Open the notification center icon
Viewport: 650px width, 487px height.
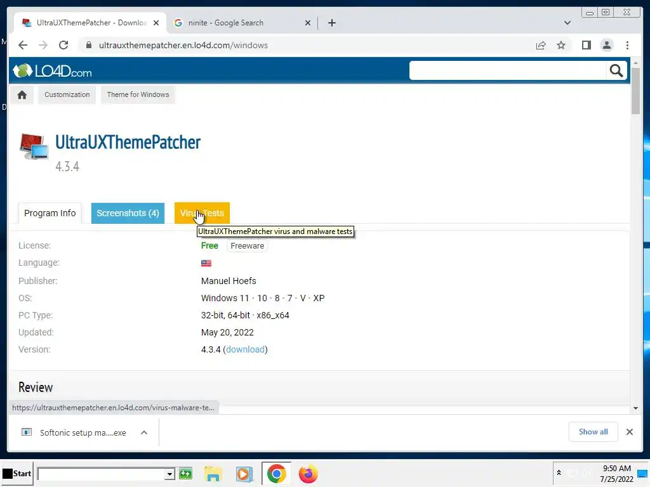pos(642,473)
